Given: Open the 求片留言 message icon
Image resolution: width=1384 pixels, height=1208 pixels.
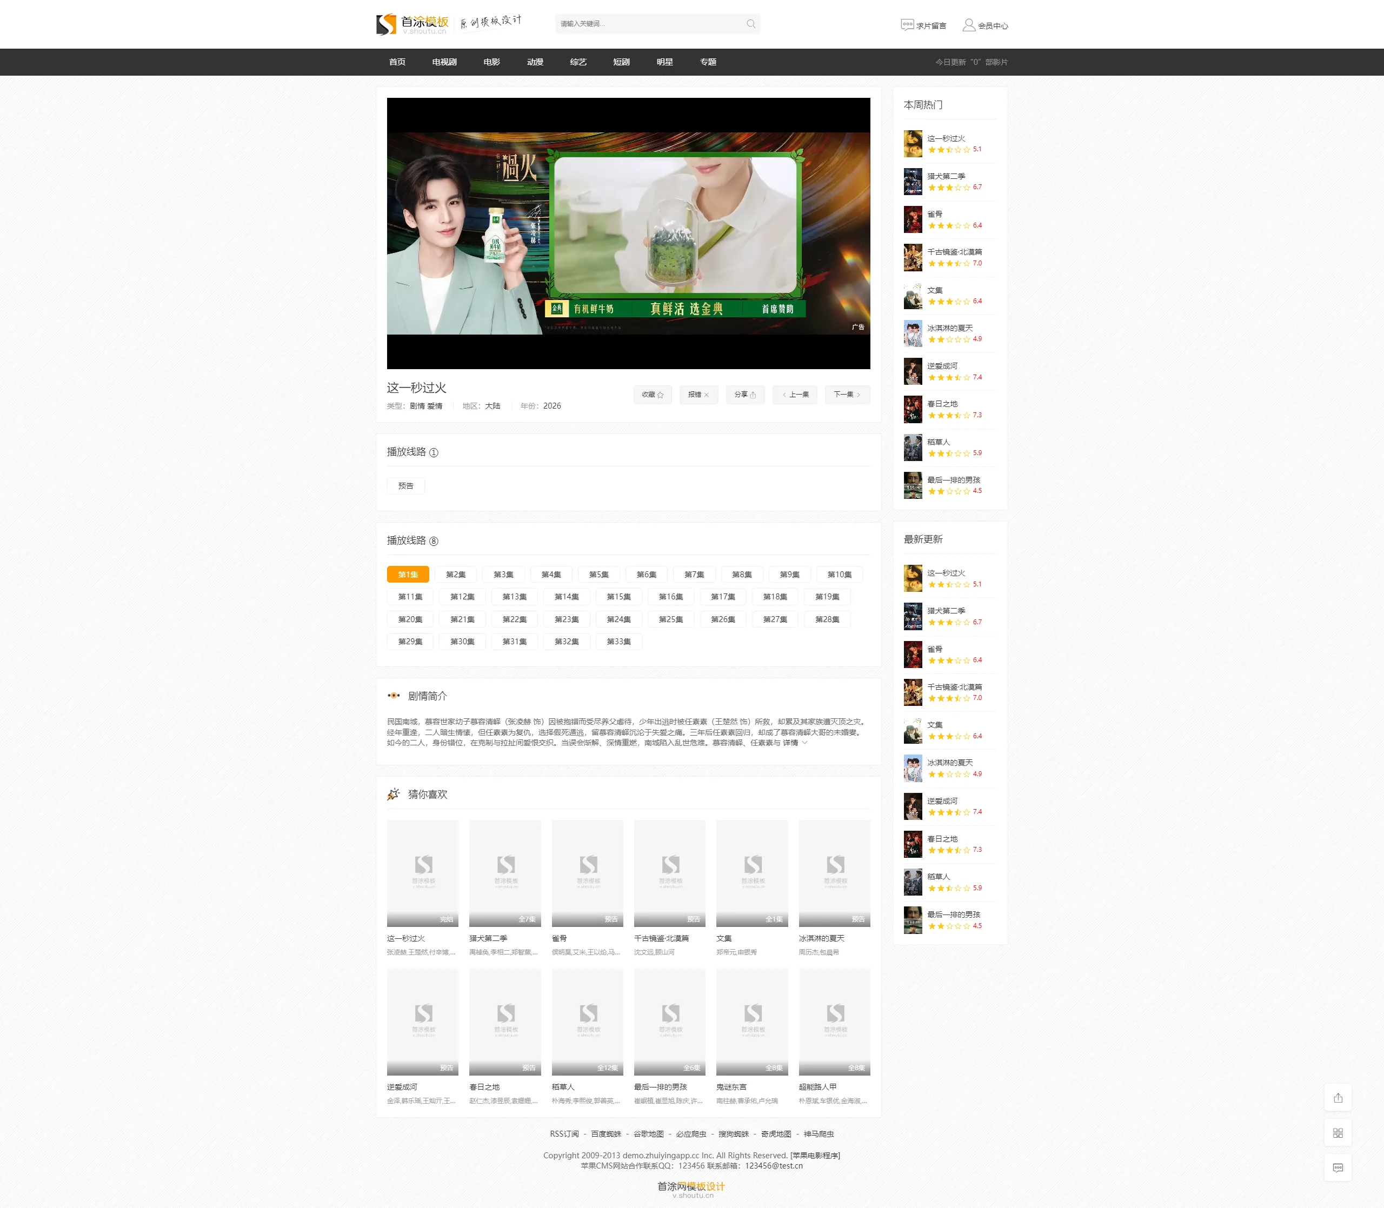Looking at the screenshot, I should (907, 25).
